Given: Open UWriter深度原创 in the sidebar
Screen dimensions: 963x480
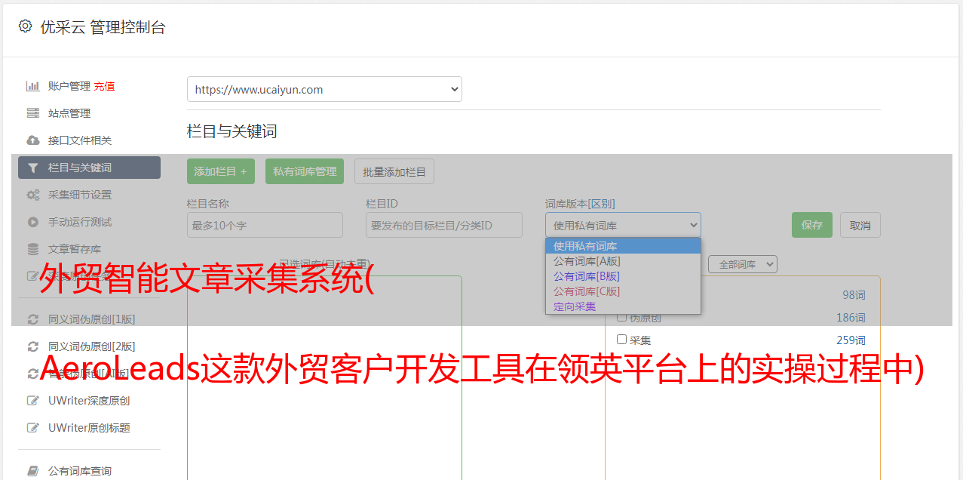Looking at the screenshot, I should pos(89,401).
